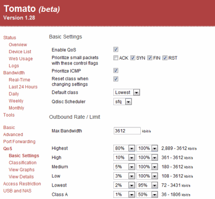The width and height of the screenshot is (215, 199).
Task: Uncheck the SYN control flag box
Action: click(x=133, y=58)
